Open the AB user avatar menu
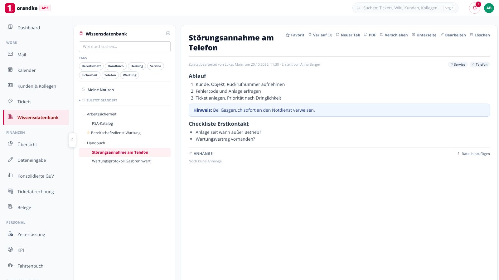Image resolution: width=499 pixels, height=280 pixels. click(x=489, y=8)
